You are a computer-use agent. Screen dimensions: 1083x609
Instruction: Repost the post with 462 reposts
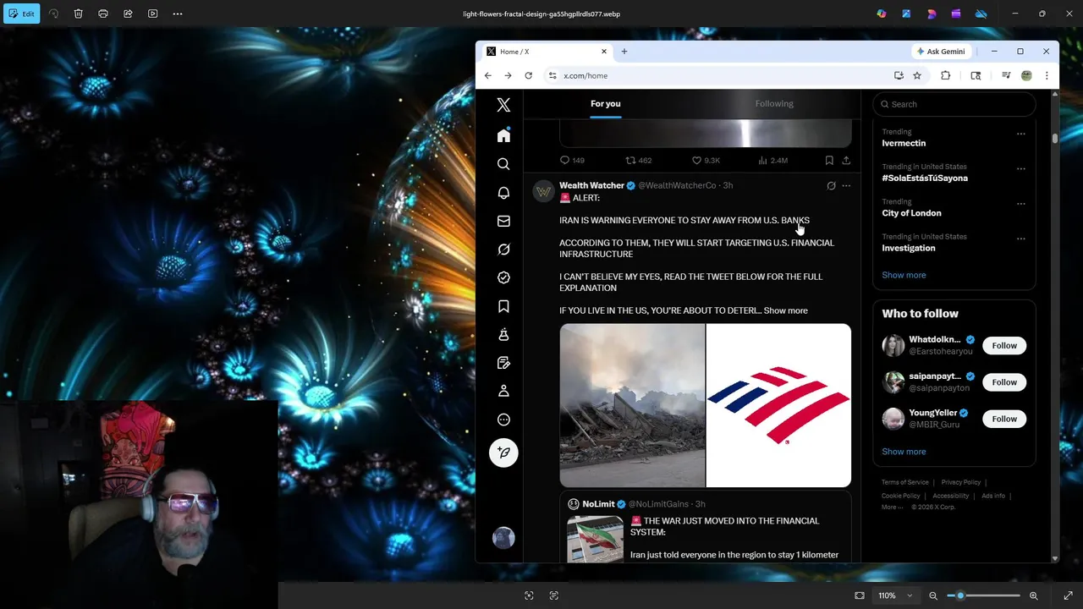[638, 160]
